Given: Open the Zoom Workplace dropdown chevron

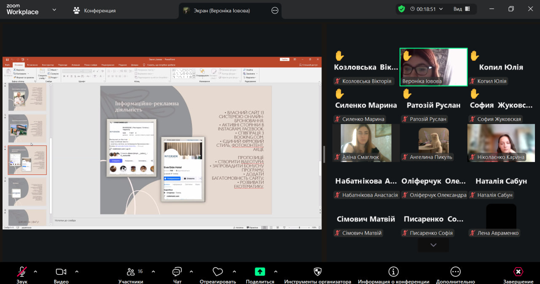Looking at the screenshot, I should pyautogui.click(x=54, y=10).
